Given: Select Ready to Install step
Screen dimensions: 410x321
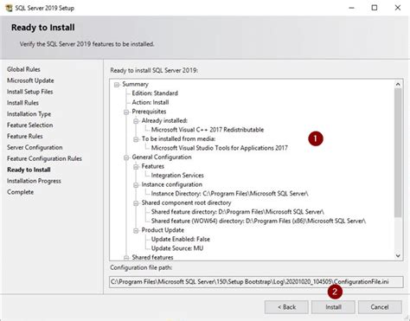Looking at the screenshot, I should tap(29, 170).
